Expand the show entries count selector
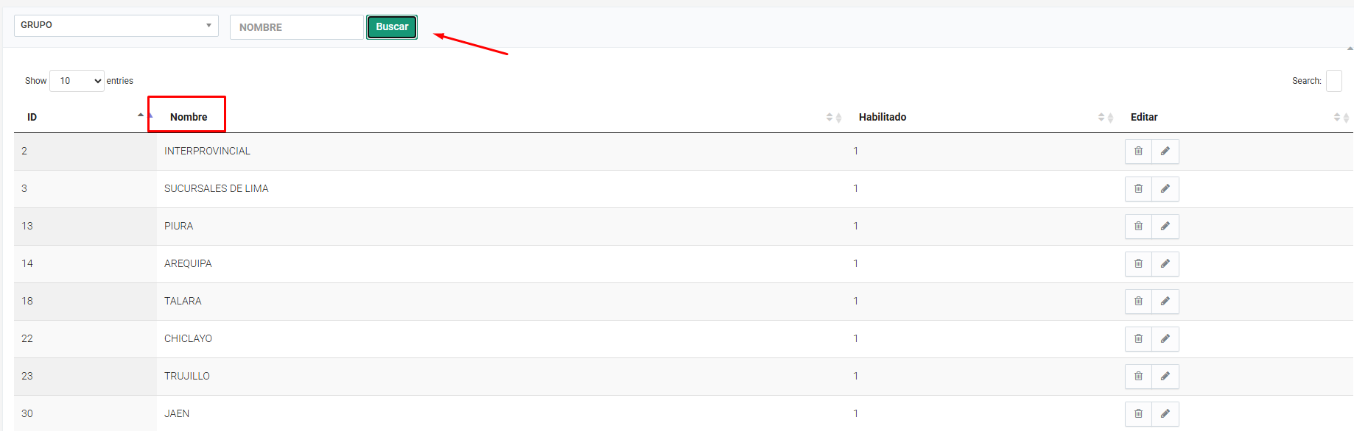Viewport: 1354px width, 431px height. 77,81
